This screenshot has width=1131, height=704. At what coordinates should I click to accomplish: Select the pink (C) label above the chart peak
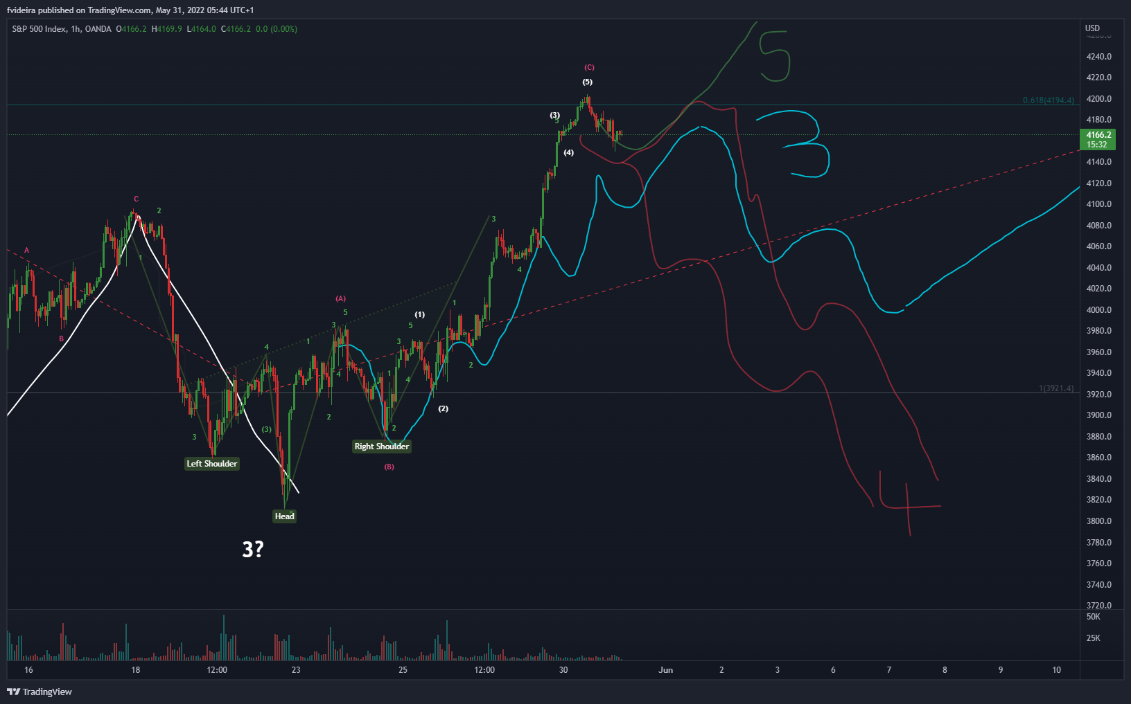[589, 68]
